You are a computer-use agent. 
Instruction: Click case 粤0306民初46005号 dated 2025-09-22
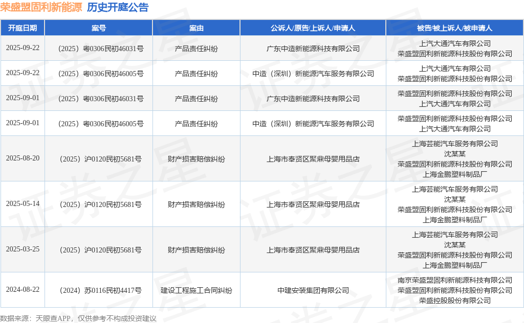[x=101, y=74]
